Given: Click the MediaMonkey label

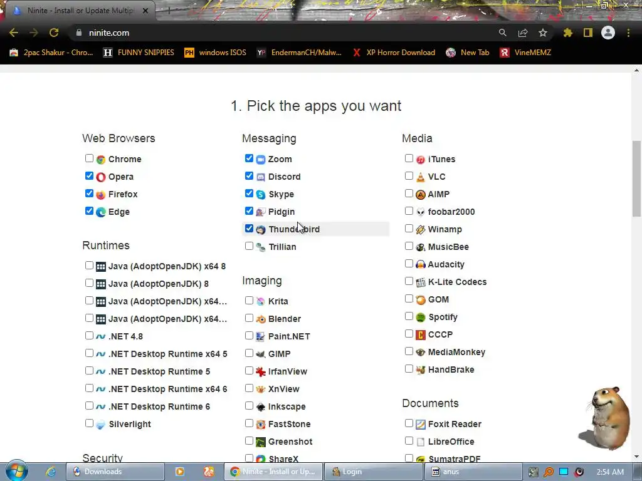Looking at the screenshot, I should tap(456, 352).
